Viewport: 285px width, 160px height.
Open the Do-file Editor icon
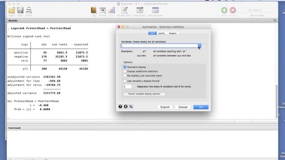click(x=124, y=10)
